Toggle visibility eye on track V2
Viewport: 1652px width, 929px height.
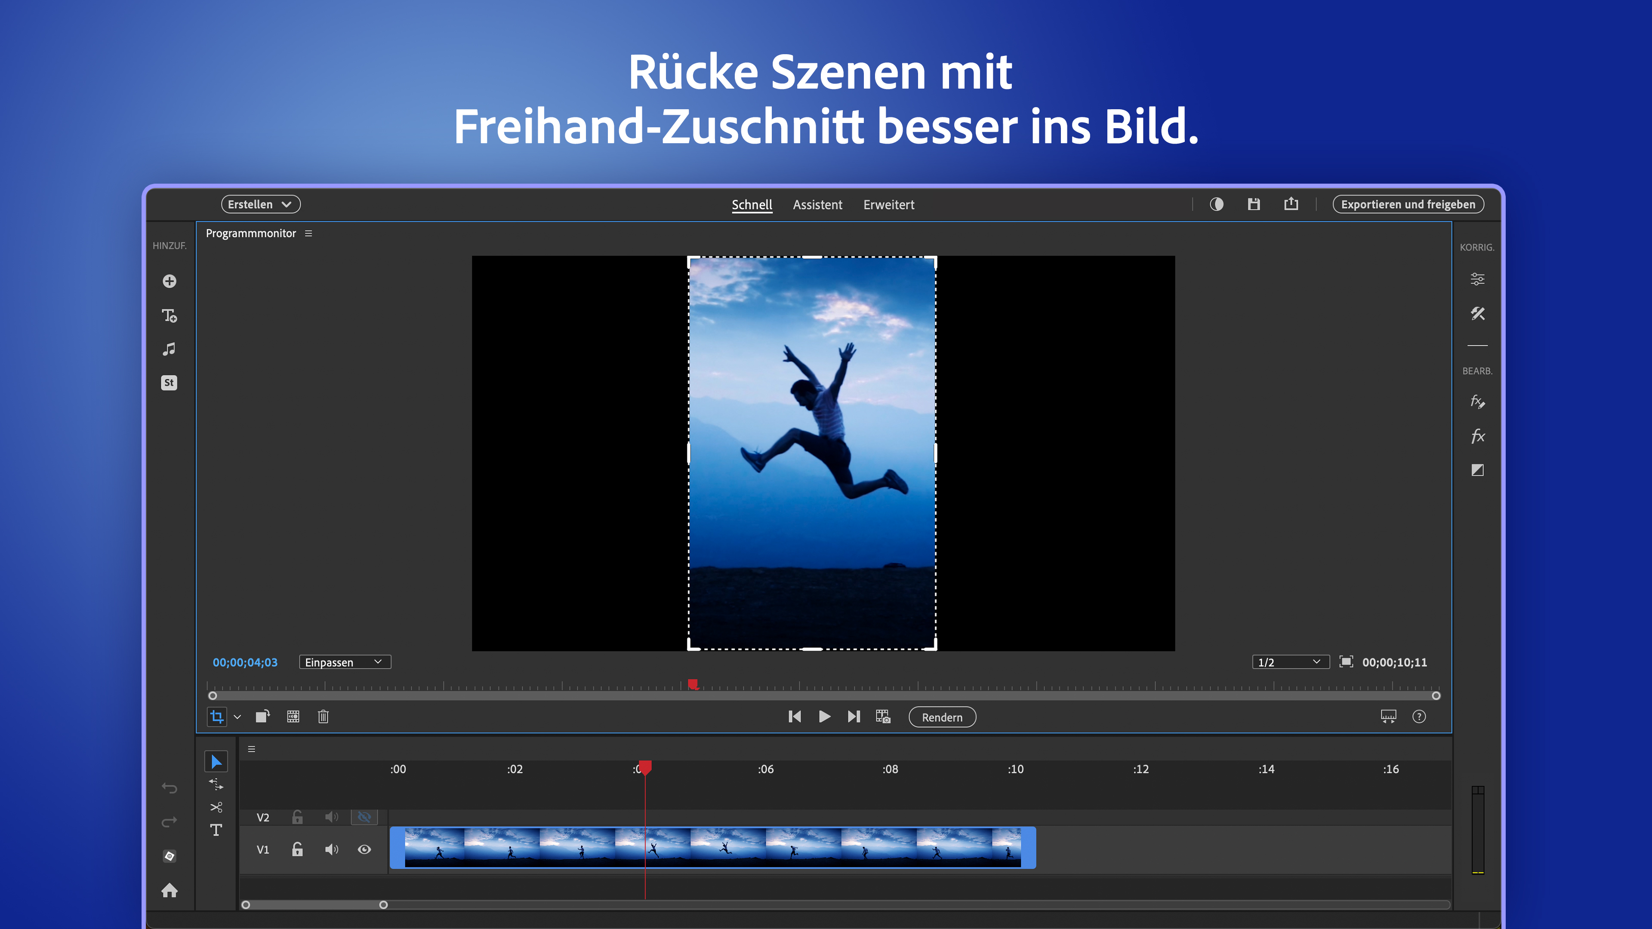[x=364, y=817]
